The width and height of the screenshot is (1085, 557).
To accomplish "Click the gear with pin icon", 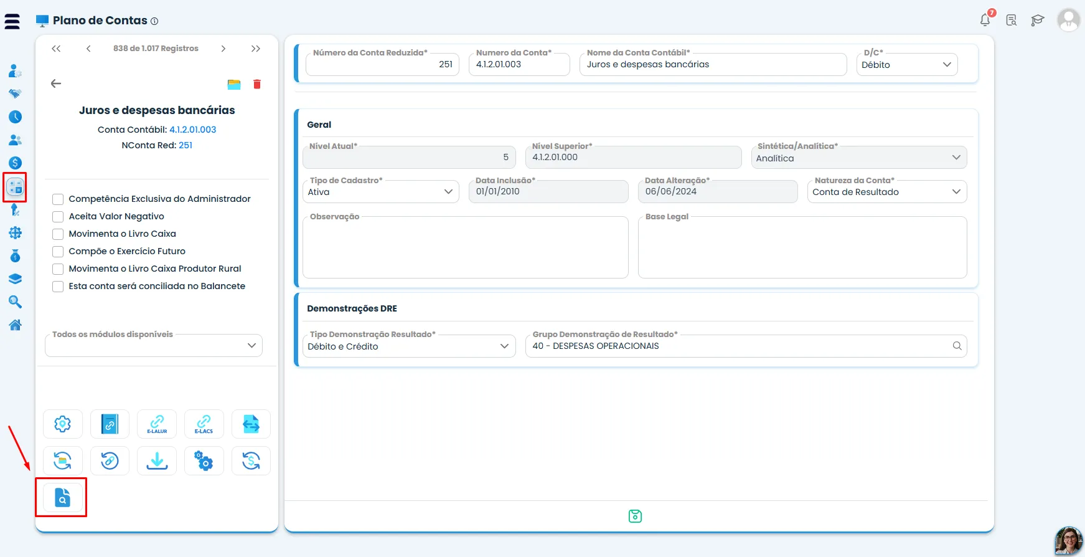I will point(62,424).
